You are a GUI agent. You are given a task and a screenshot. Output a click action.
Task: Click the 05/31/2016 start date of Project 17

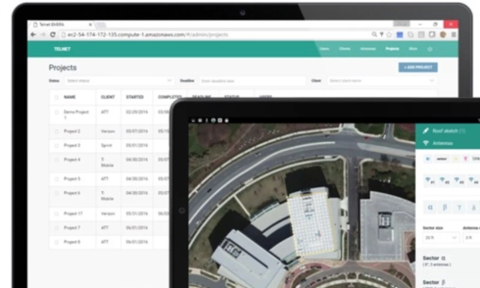pos(137,214)
